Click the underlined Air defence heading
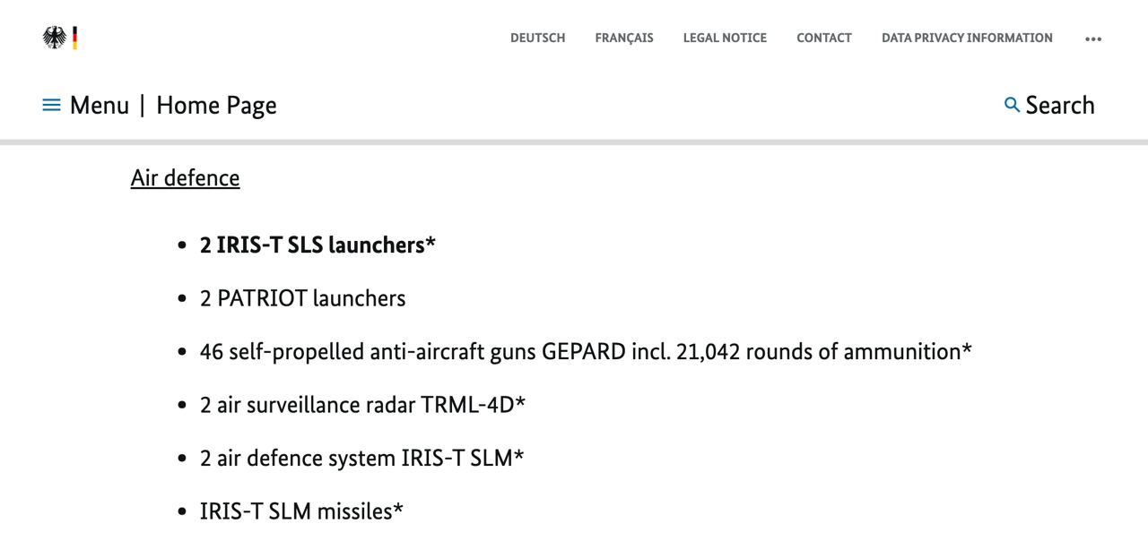The image size is (1148, 541). click(185, 177)
